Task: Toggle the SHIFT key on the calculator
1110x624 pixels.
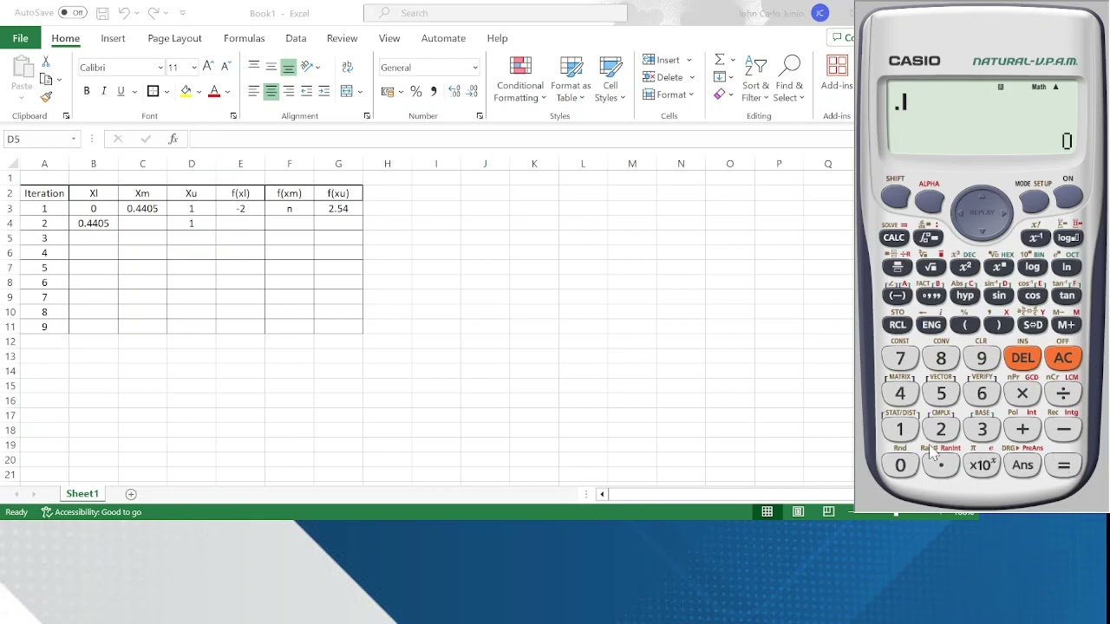Action: pyautogui.click(x=895, y=198)
